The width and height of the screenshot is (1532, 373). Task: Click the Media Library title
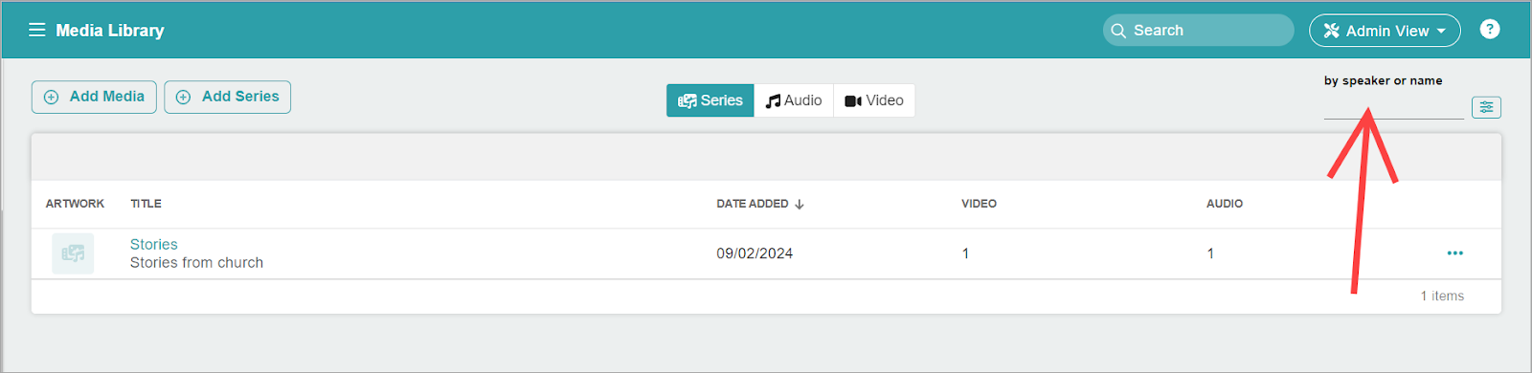110,31
